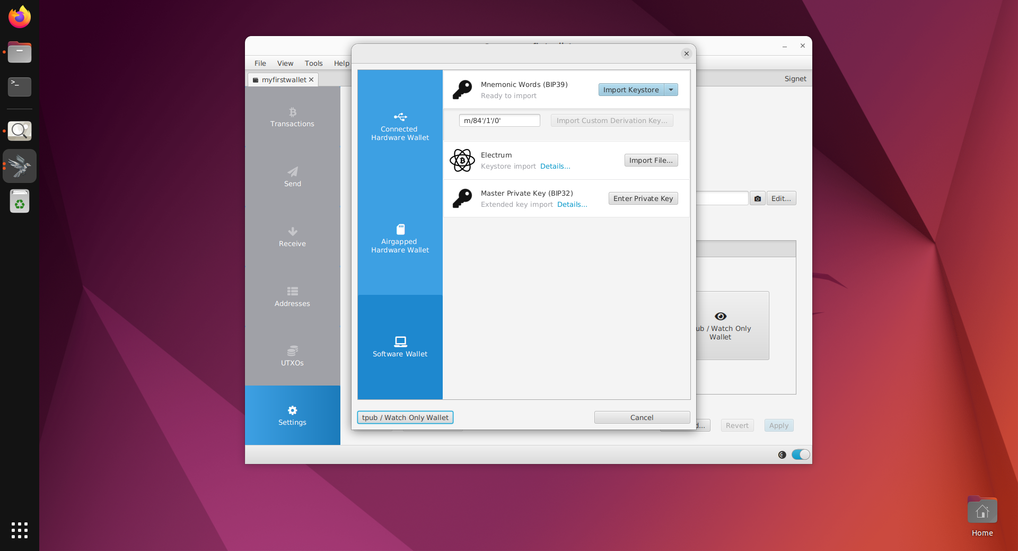Screen dimensions: 1018x551
Task: Open the Settings section in sidebar
Action: 292,415
